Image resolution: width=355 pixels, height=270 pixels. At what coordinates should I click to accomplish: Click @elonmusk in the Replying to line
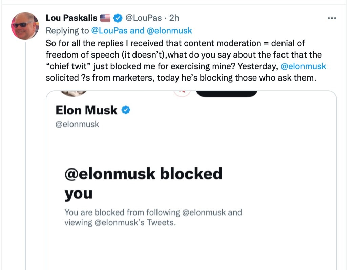169,31
